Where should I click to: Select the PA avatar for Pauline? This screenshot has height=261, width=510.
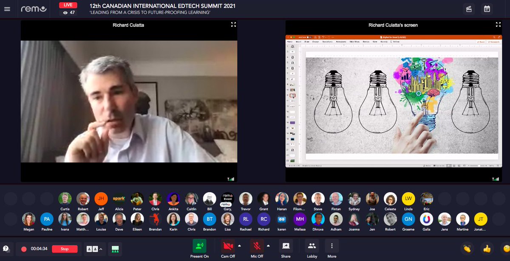pos(47,219)
